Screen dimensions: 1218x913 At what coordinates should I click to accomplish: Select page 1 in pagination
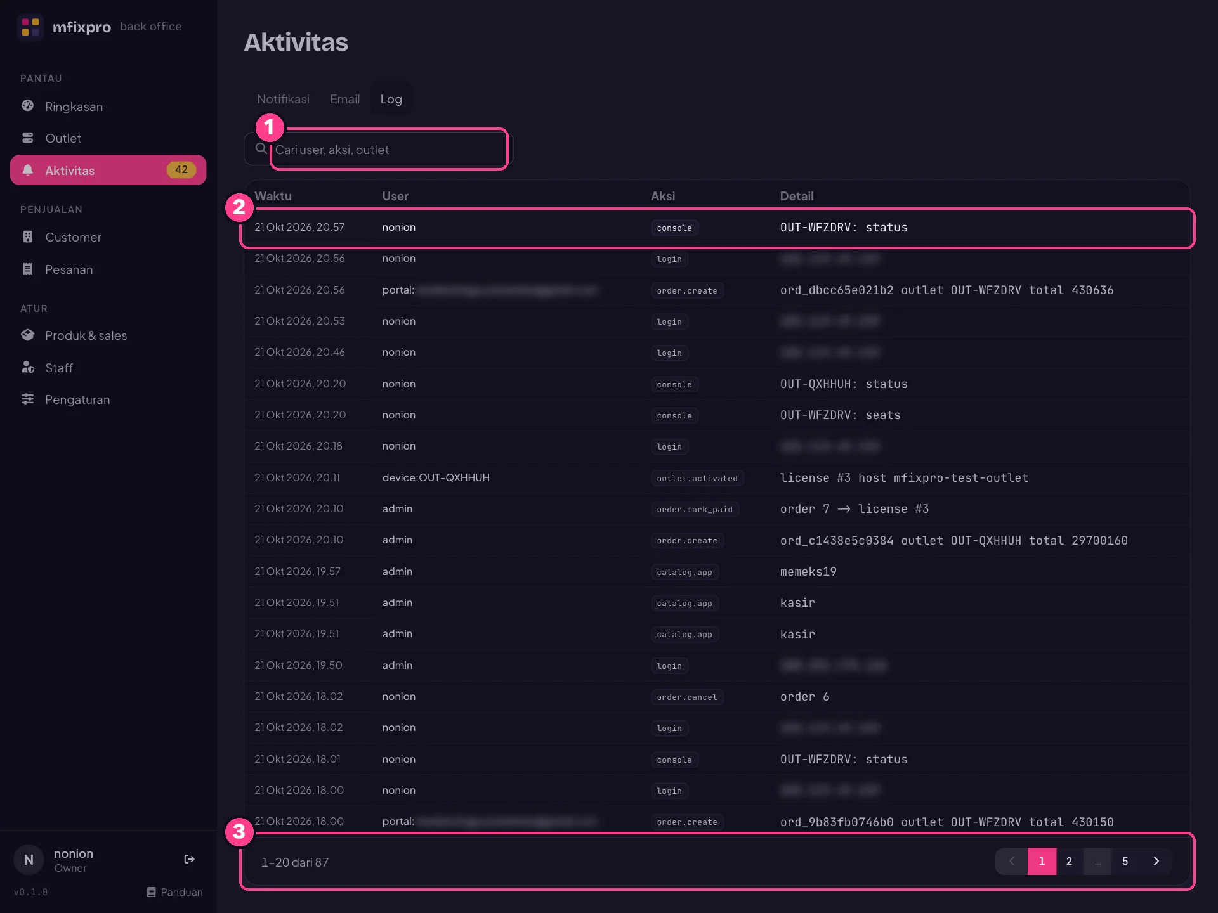pos(1042,861)
